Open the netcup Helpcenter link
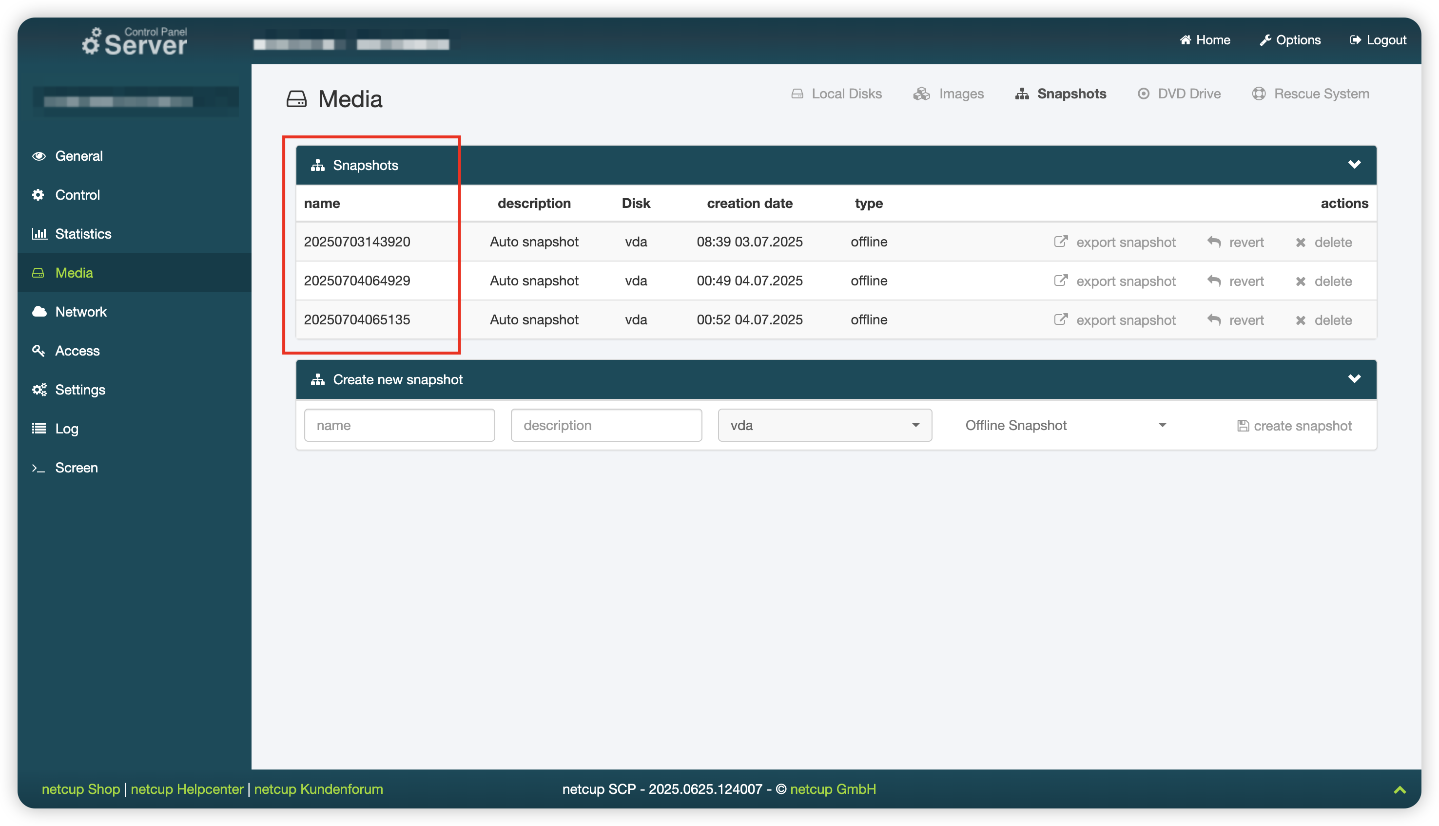The height and width of the screenshot is (826, 1439). pos(187,789)
